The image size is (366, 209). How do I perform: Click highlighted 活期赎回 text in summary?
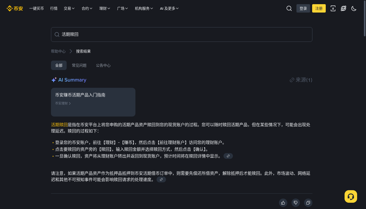pos(59,125)
